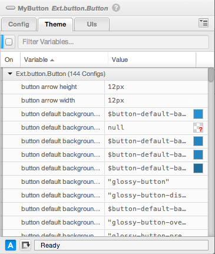Image resolution: width=215 pixels, height=254 pixels.
Task: Open help via the question mark icon
Action: [116, 8]
